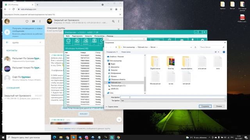Select the Москва ватсап file
Viewport: 250px width, 140px height.
coord(155,78)
